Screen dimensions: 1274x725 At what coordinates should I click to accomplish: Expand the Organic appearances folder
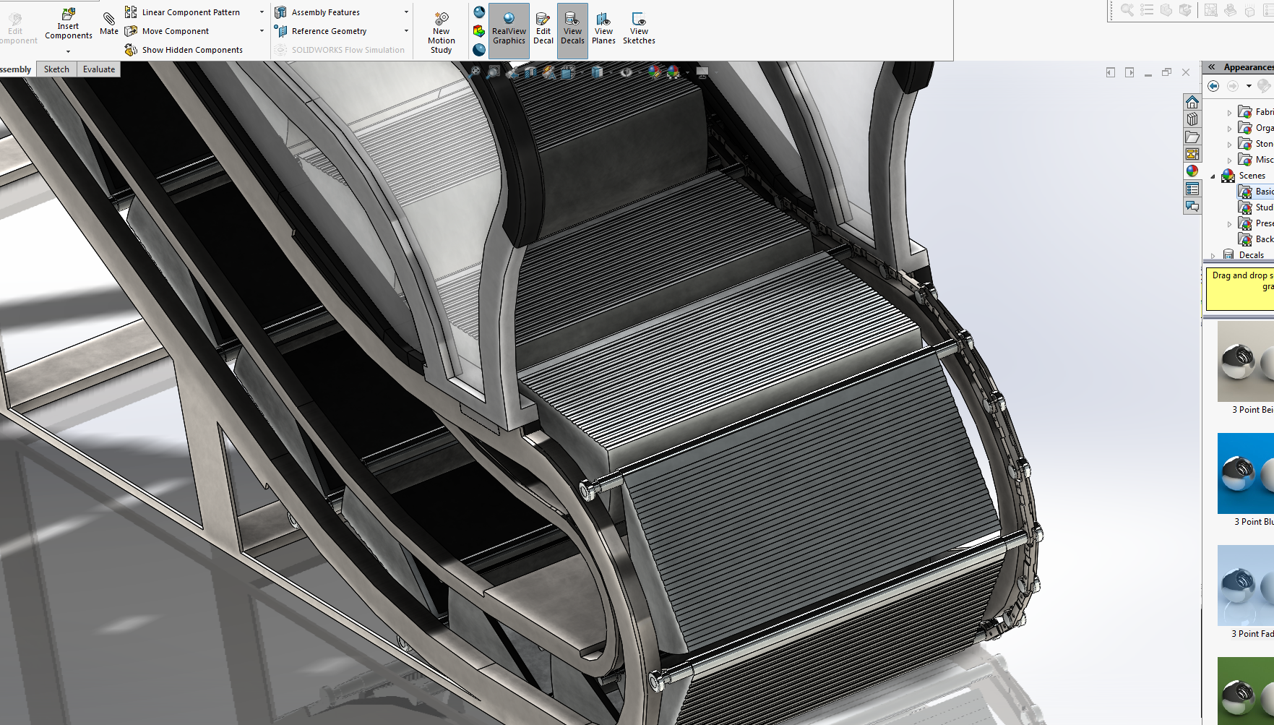click(x=1229, y=129)
